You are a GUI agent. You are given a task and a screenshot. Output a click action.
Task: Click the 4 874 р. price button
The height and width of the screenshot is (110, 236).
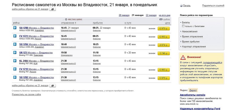tap(164, 45)
